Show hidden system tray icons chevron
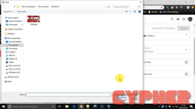This screenshot has height=109, width=195. (159, 106)
